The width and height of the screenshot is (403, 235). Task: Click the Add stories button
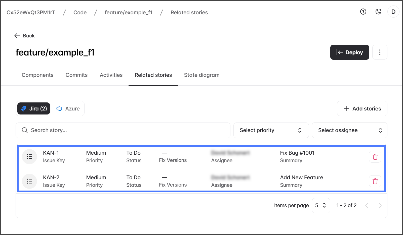pos(362,109)
